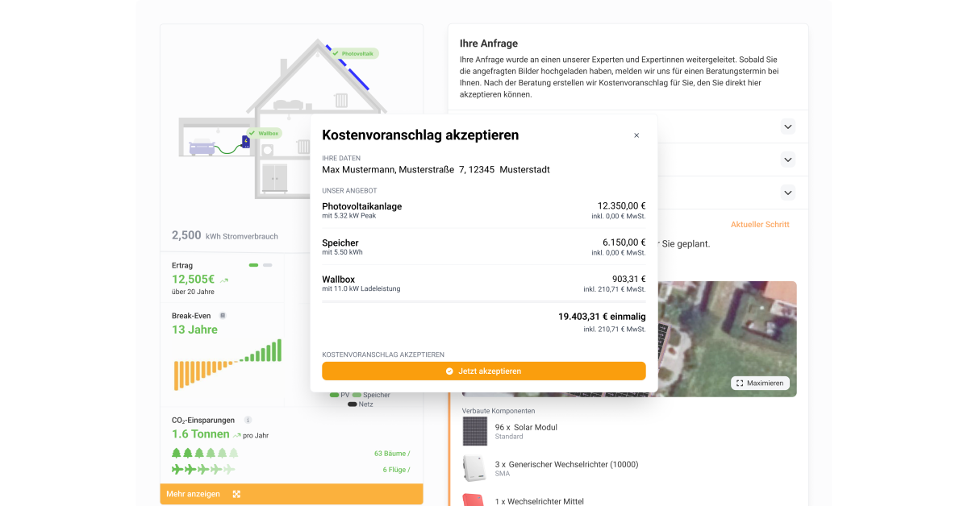The width and height of the screenshot is (968, 506).
Task: Click the info icon beside Break-Even
Action: click(x=223, y=316)
